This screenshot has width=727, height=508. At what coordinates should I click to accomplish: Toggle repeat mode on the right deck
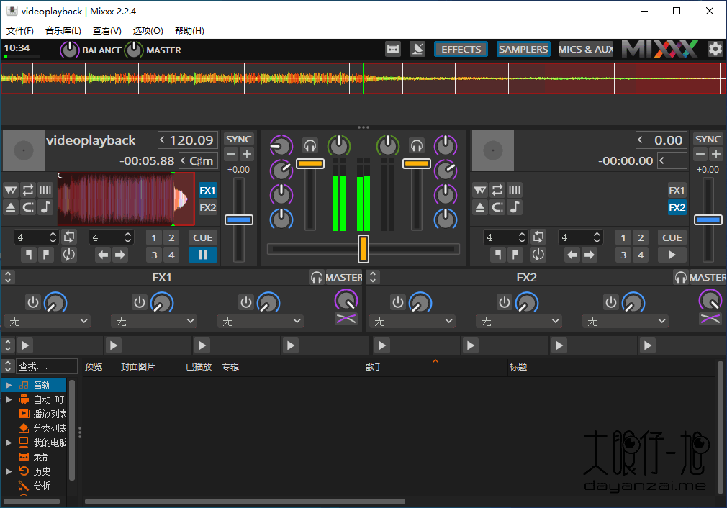point(497,190)
